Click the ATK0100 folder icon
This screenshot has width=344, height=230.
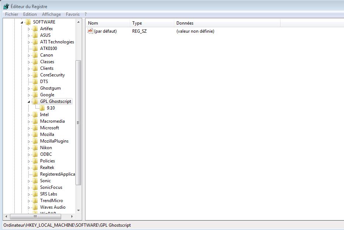point(35,48)
